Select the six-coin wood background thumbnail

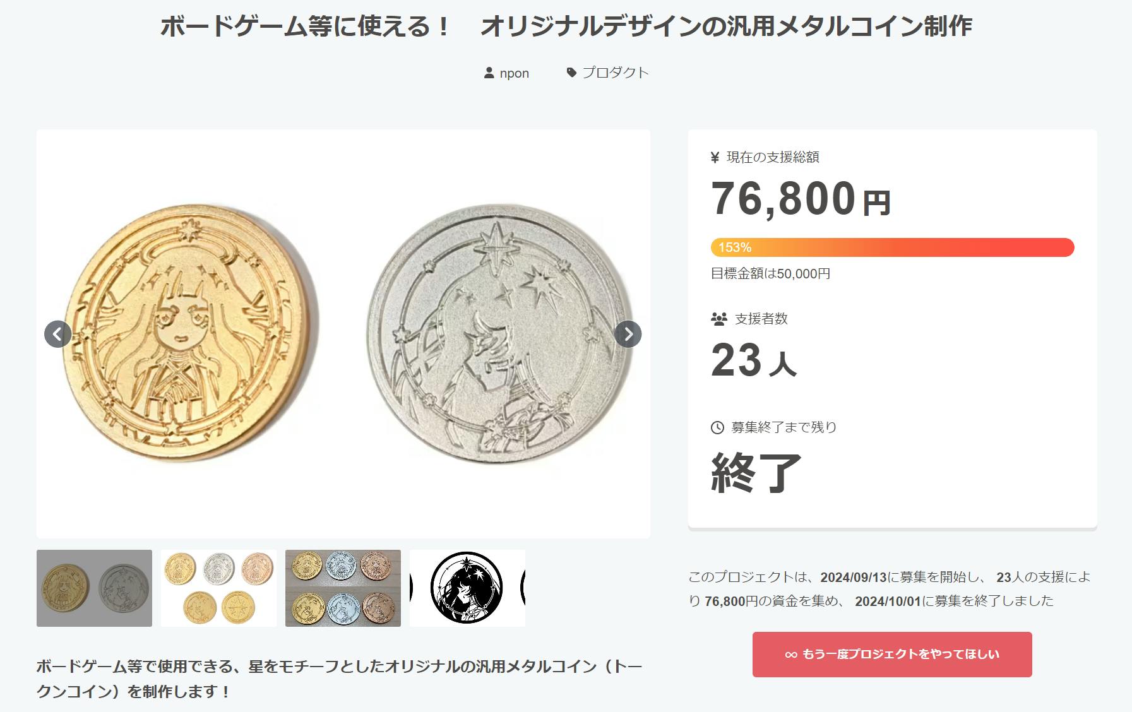[343, 588]
